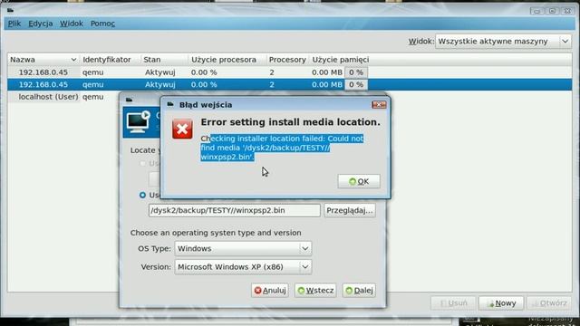The width and height of the screenshot is (580, 326).
Task: Click OK in the error dialog
Action: [359, 181]
